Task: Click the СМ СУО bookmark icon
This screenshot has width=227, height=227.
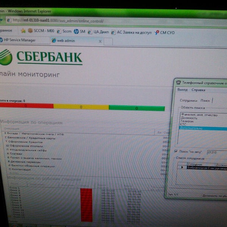Action: pyautogui.click(x=157, y=33)
